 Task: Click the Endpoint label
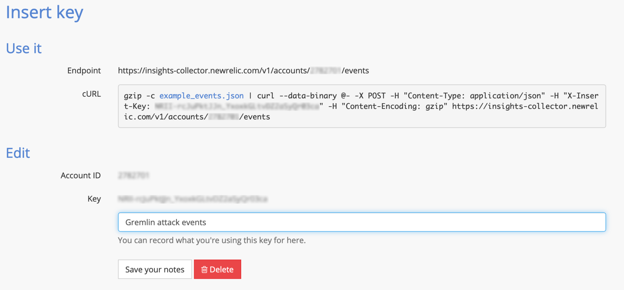pyautogui.click(x=84, y=70)
